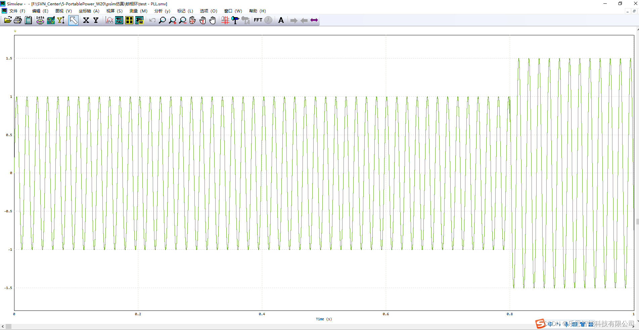This screenshot has height=330, width=639.
Task: Open the 窗口 (W) menu
Action: [233, 11]
